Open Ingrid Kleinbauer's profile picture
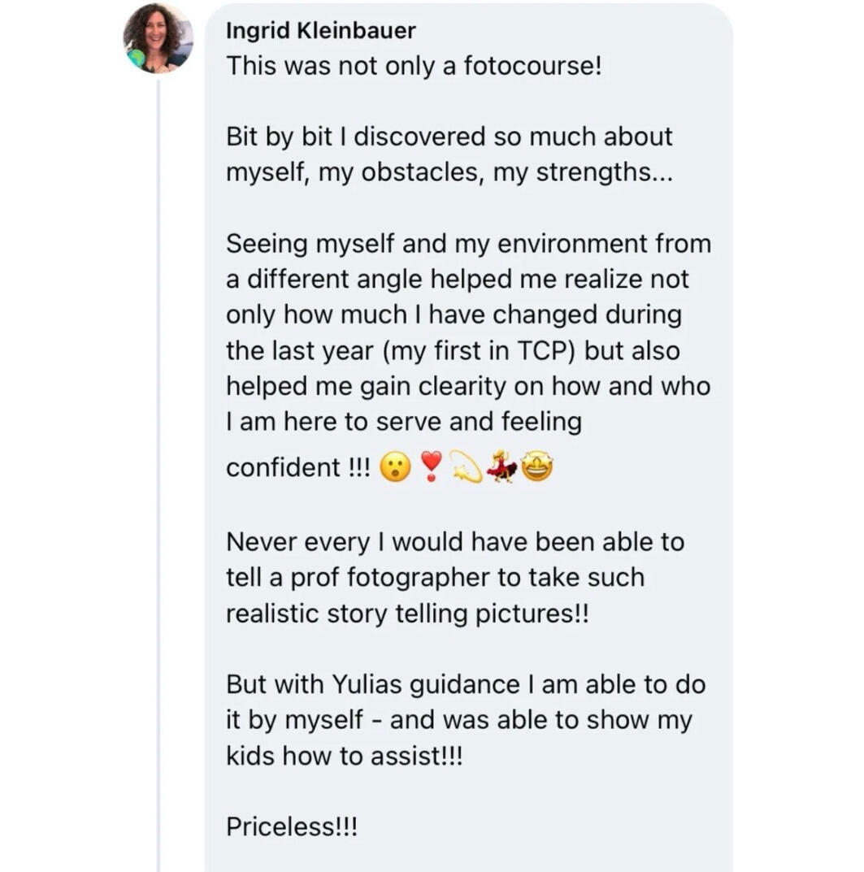 coord(158,38)
